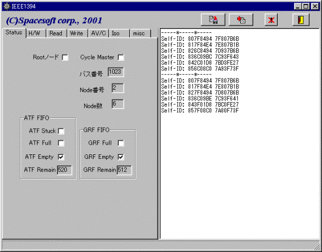Viewport: 322px width, 252px height.
Task: Click the バス番号 field showing 1023
Action: click(x=116, y=72)
